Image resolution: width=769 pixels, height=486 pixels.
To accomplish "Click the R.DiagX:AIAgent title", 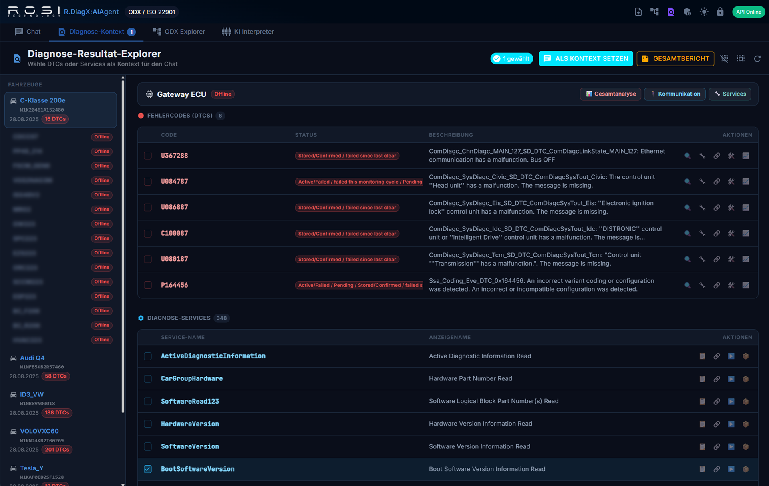I will pos(91,12).
